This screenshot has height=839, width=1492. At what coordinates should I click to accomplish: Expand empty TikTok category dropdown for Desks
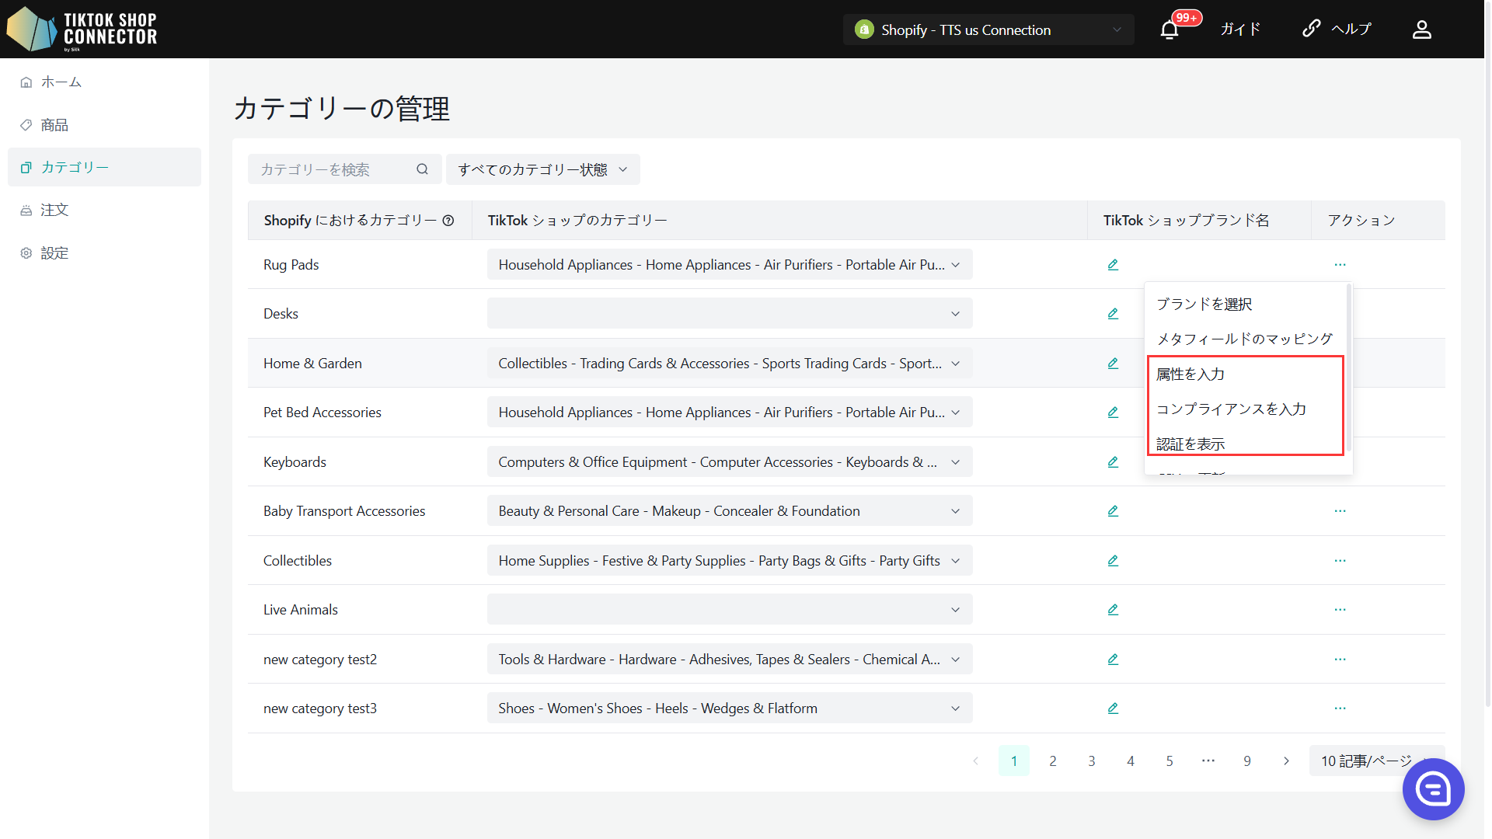(730, 314)
